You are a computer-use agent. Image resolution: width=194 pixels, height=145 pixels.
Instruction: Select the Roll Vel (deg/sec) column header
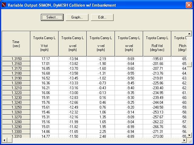coord(157,44)
